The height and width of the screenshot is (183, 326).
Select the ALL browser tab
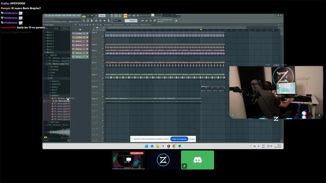[47, 28]
